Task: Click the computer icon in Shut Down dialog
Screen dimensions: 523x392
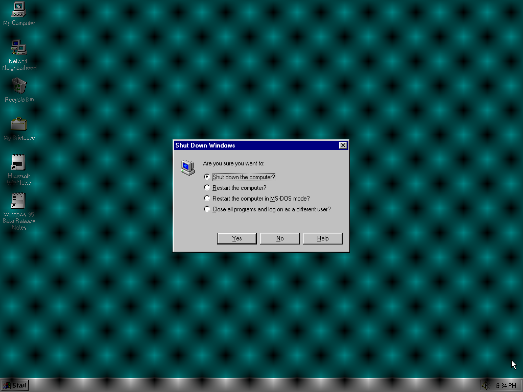Action: (188, 167)
